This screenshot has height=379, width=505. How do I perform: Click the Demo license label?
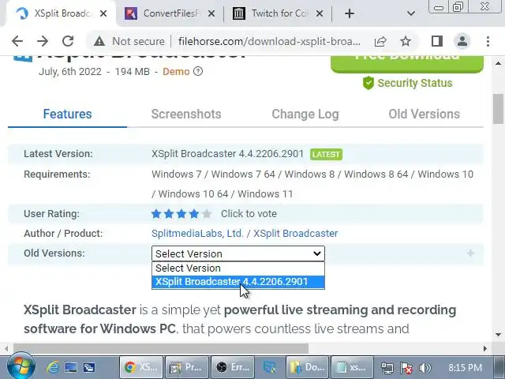(x=176, y=71)
